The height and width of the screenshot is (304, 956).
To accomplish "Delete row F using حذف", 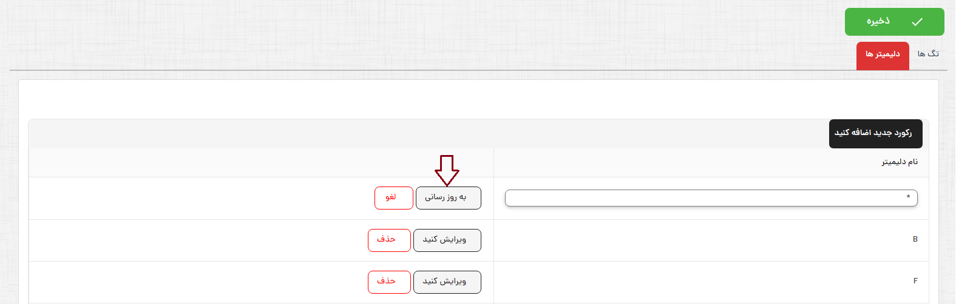I will [389, 282].
